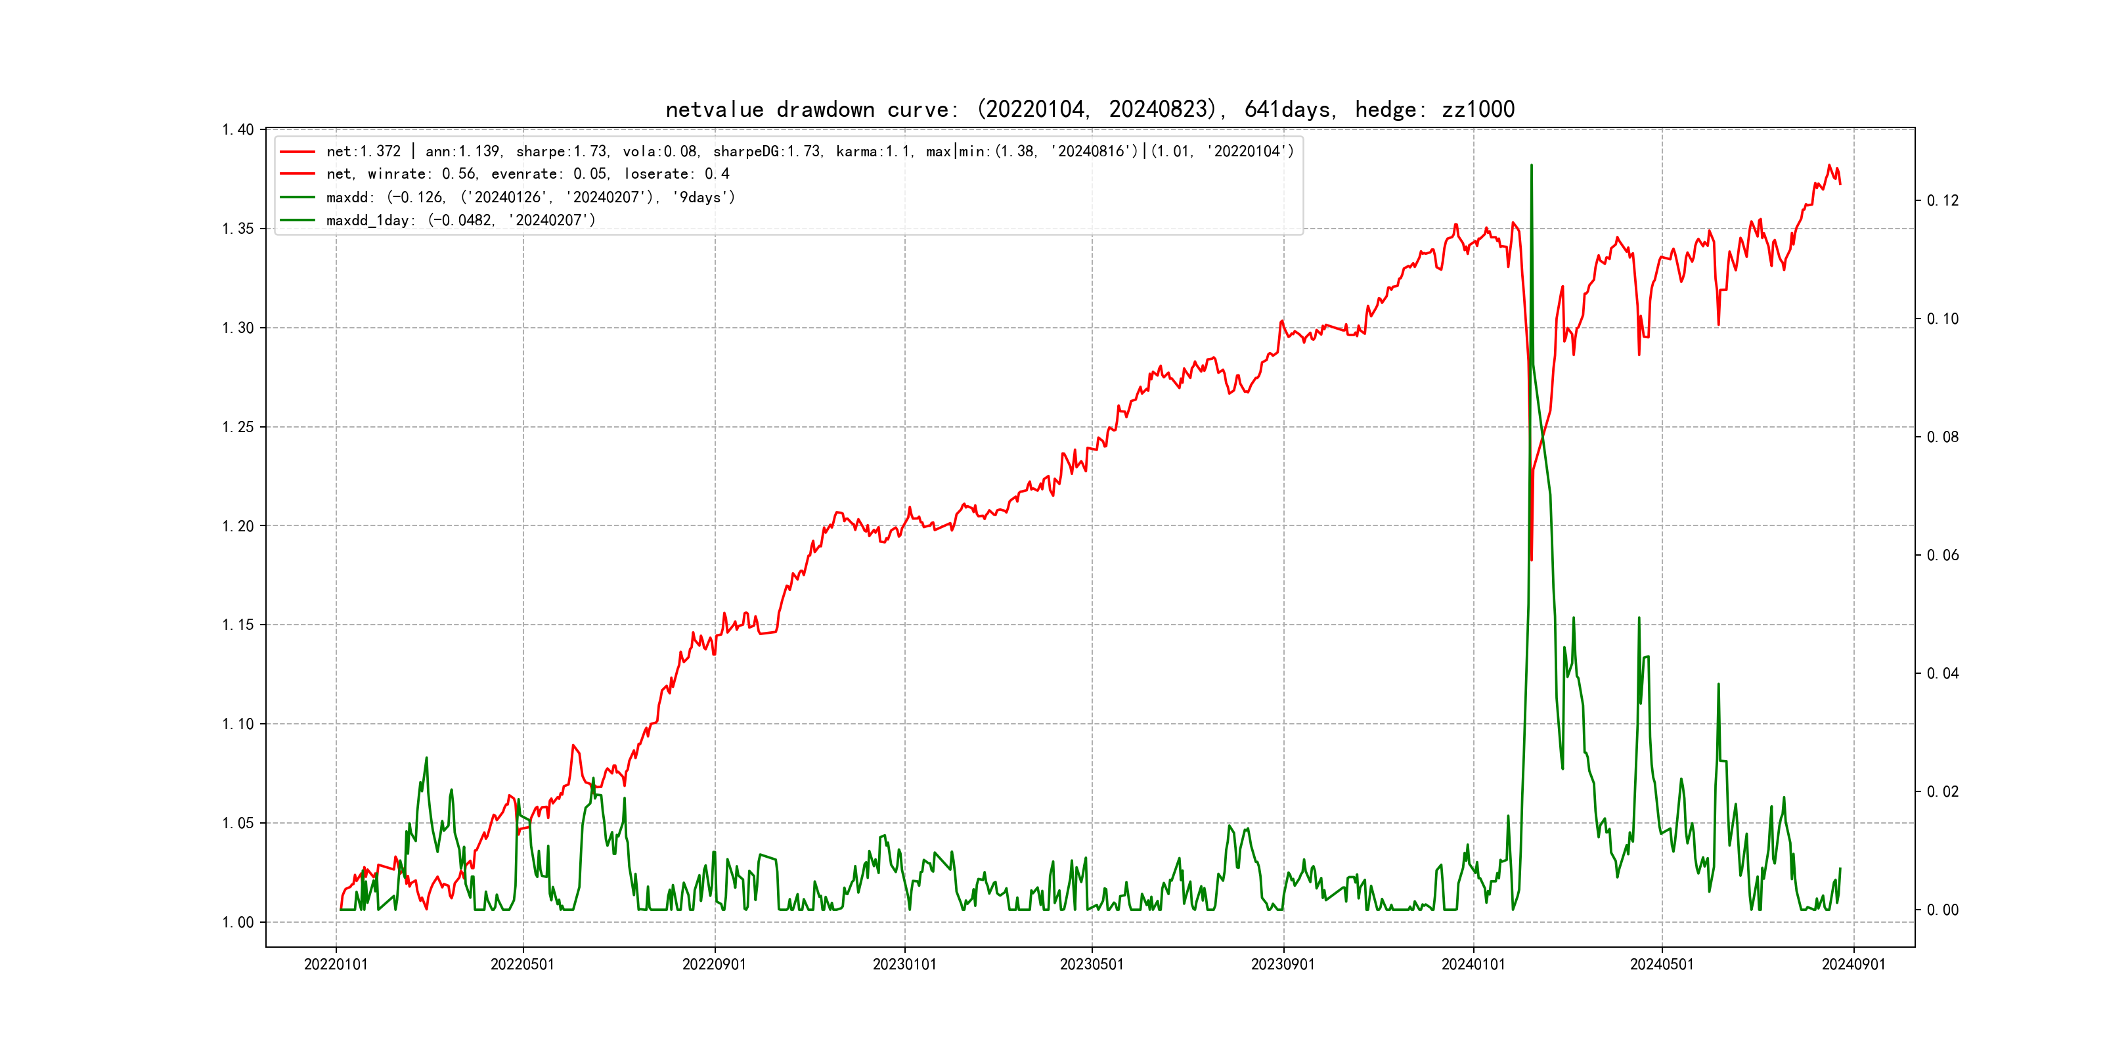Click green legend line beside 'maxdd_1day' entry
The image size is (2128, 1064).
[x=298, y=221]
